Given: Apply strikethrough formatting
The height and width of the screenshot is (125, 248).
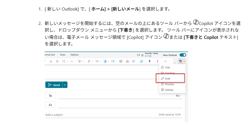Looking at the screenshot, I should coord(57,61).
